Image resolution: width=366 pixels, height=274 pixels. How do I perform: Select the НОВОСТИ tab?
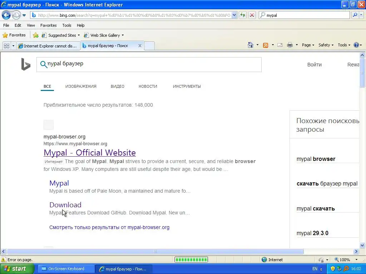148,86
